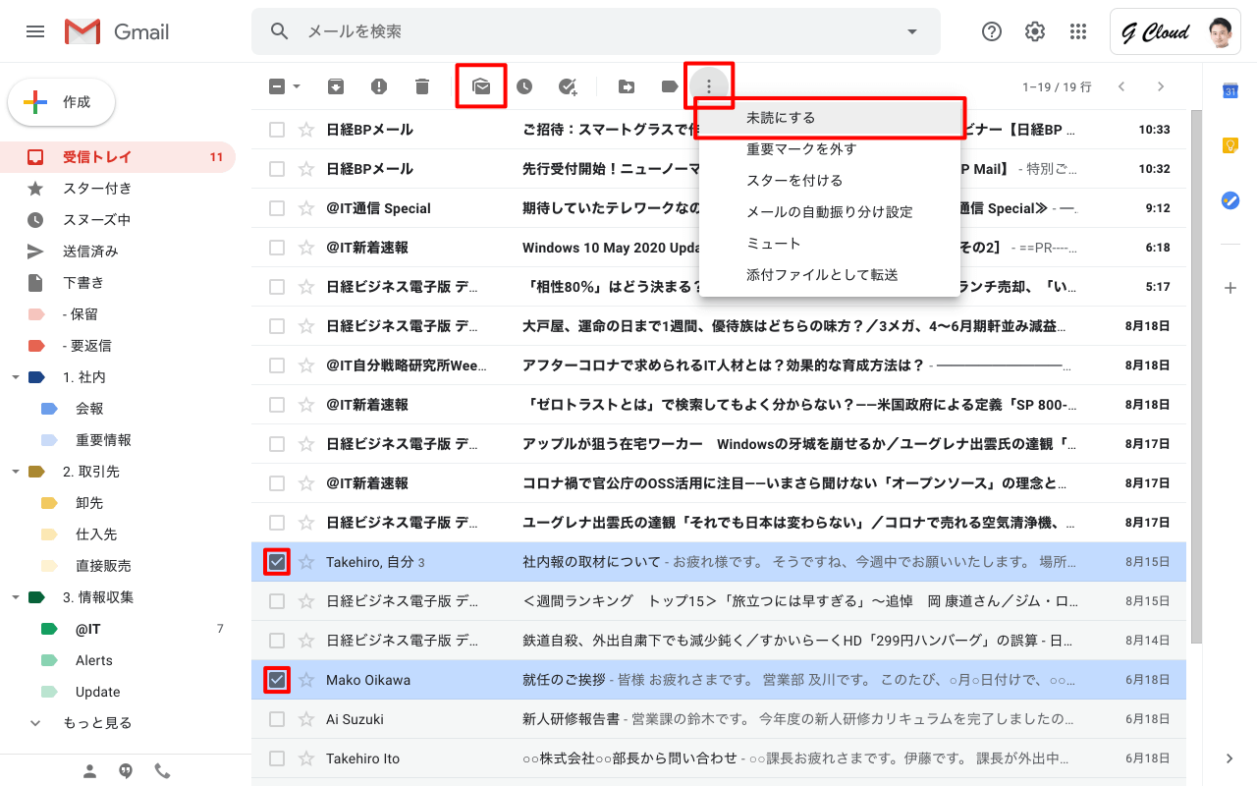Click the search magnifier icon
This screenshot has height=786, width=1257.
(x=280, y=31)
